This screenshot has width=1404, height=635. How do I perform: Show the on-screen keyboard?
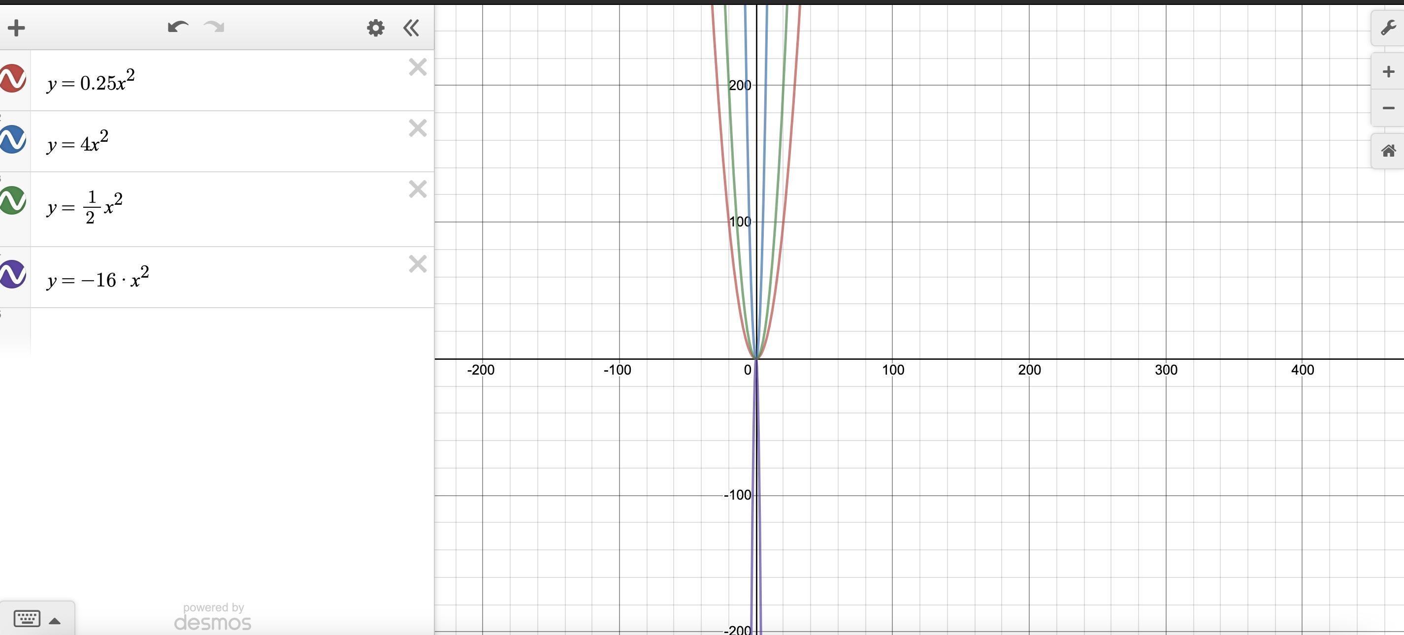coord(27,619)
